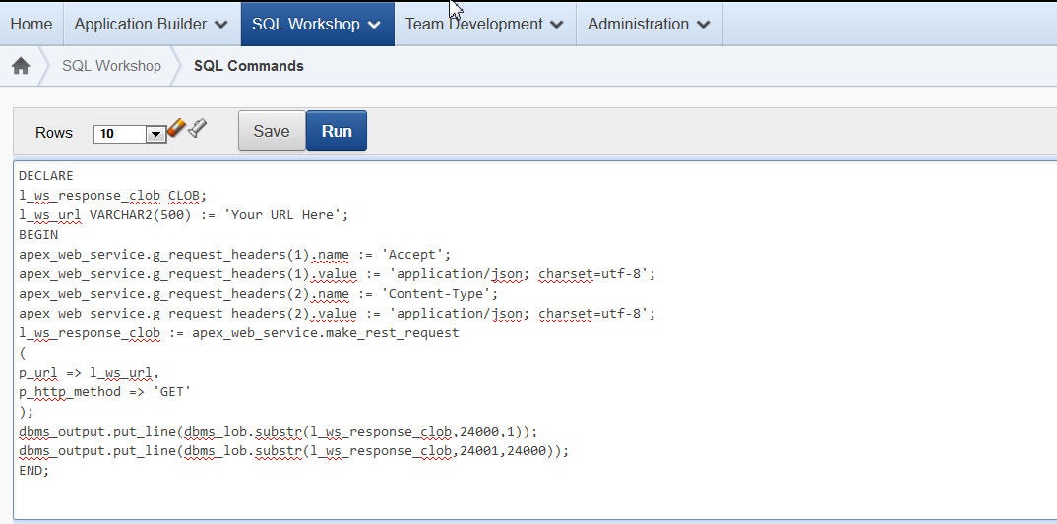Expand the Team Development menu arrow
The image size is (1057, 524).
pyautogui.click(x=557, y=25)
